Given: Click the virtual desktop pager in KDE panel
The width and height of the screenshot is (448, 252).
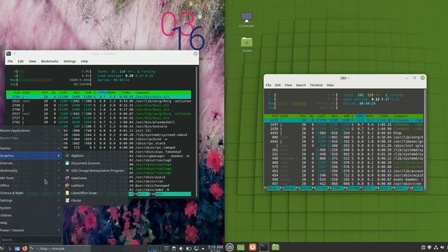Looking at the screenshot, I should tap(154, 248).
